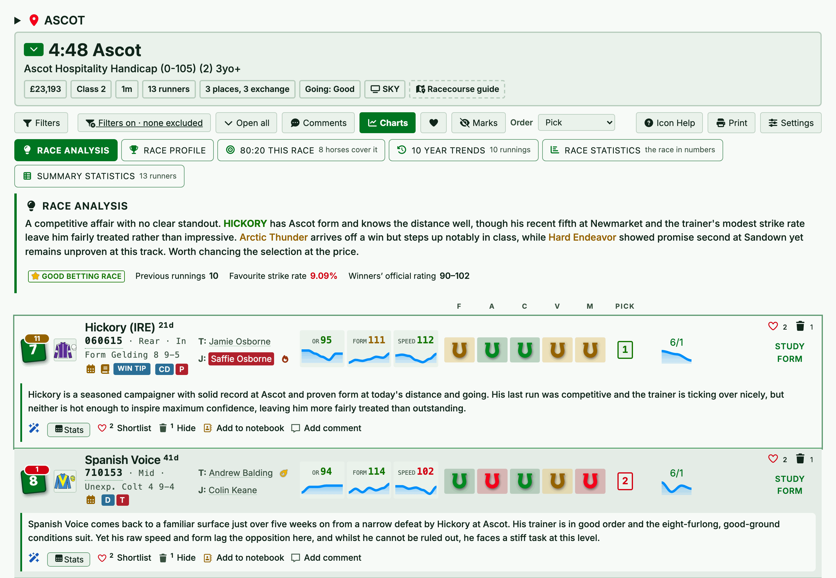Screen dimensions: 836x578
Task: Open the Settings panel
Action: [x=791, y=123]
